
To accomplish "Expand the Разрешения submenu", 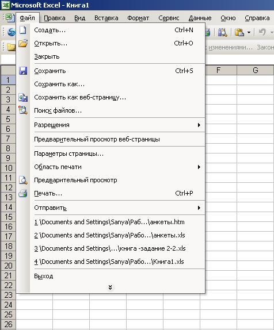I will pyautogui.click(x=111, y=125).
